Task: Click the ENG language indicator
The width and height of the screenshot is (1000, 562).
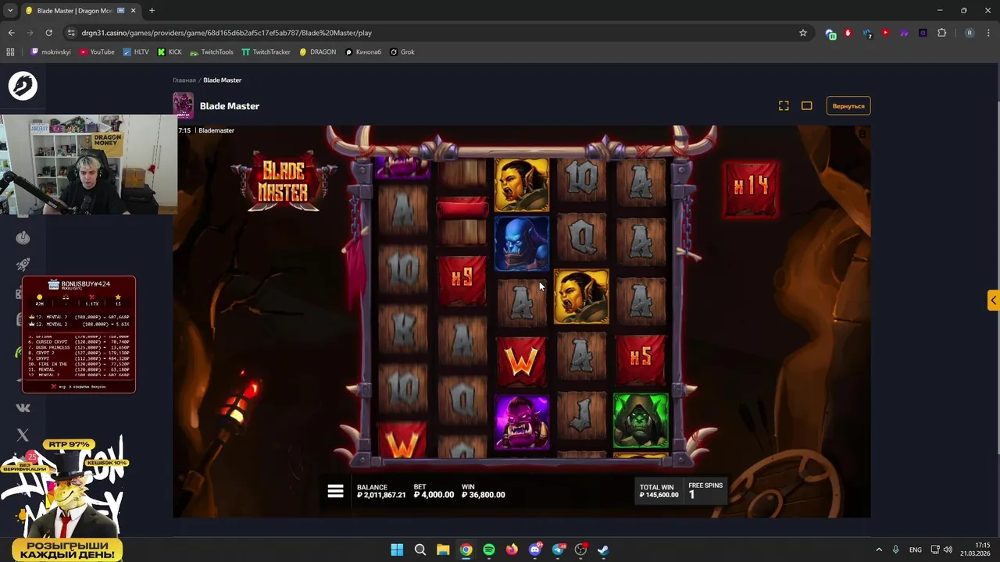Action: tap(915, 550)
